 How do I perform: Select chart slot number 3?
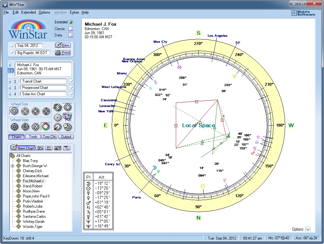[15, 88]
